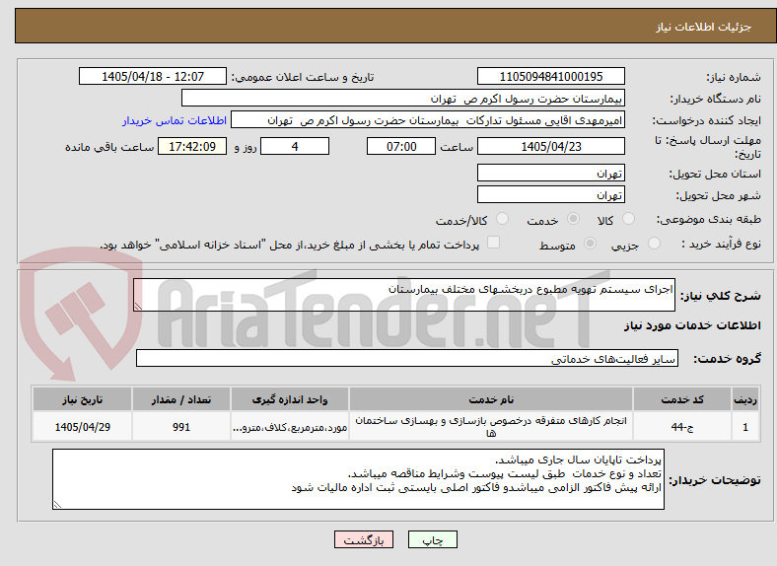Click the quantity cell 991
The image size is (777, 566).
[181, 427]
